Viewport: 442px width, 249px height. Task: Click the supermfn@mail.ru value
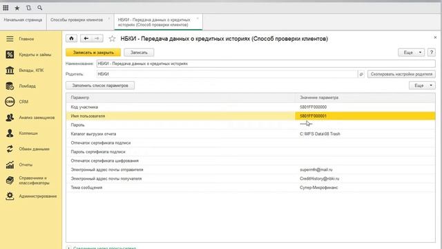tap(316, 169)
